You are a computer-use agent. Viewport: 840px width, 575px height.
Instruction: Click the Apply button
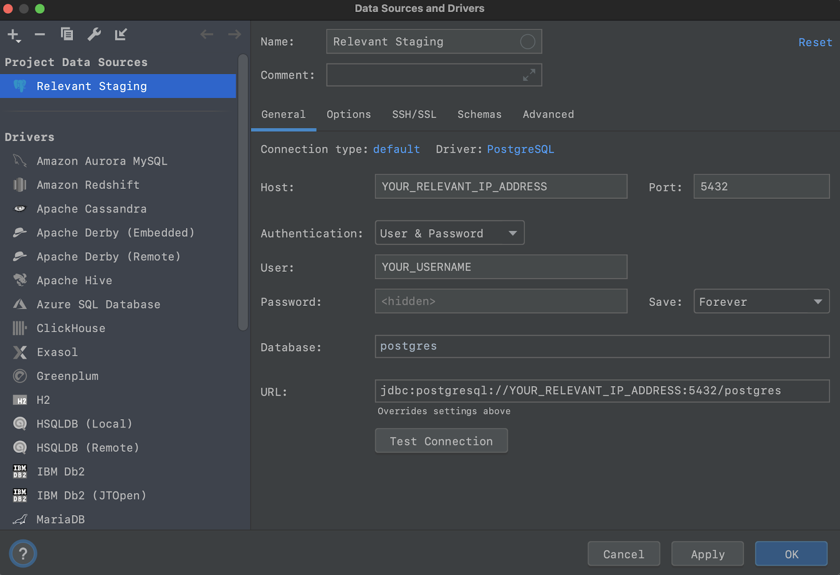tap(707, 554)
